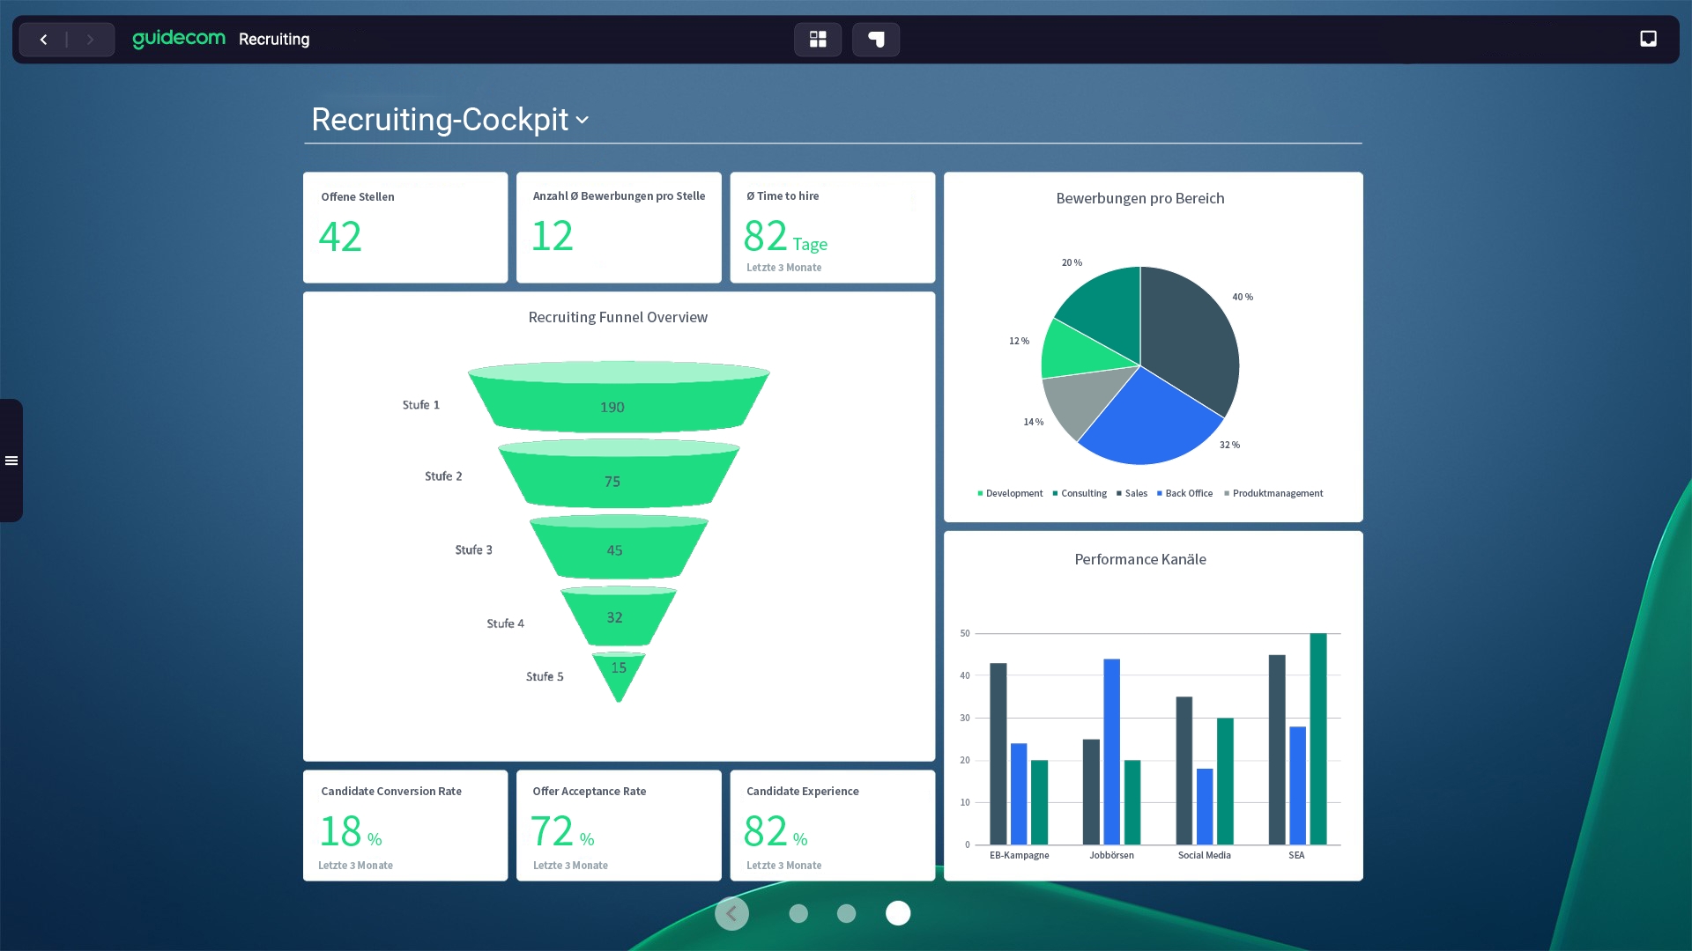
Task: Toggle the Back Office legend entry
Action: 1184,494
